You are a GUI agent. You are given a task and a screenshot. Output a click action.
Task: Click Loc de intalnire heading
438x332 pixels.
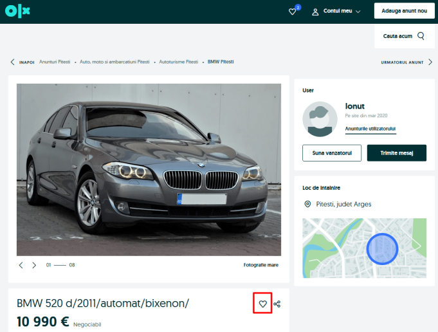[x=321, y=188]
